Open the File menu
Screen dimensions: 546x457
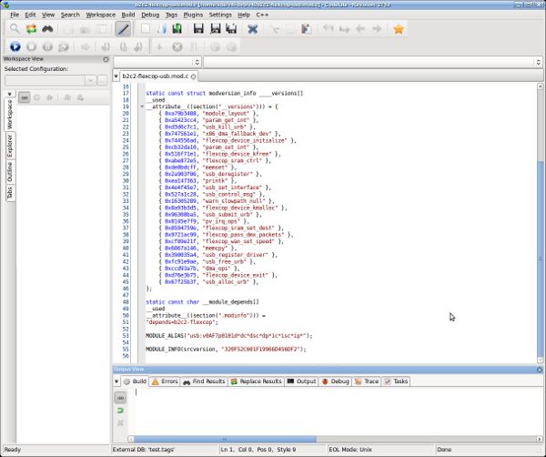point(15,15)
